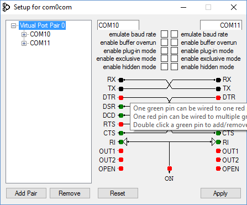Select the COM11 RI green pin

[218, 142]
